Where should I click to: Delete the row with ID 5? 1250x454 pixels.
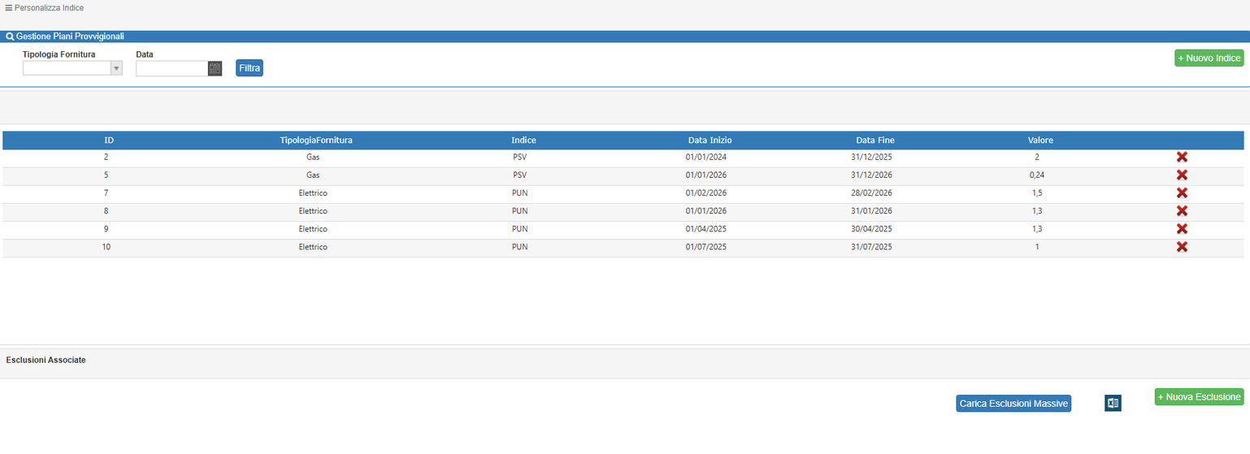(x=1182, y=175)
